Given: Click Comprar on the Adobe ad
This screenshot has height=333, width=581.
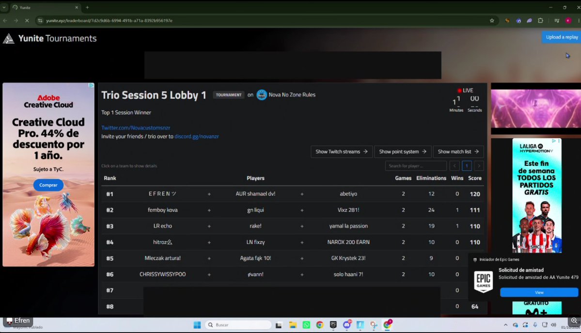Looking at the screenshot, I should [x=48, y=185].
